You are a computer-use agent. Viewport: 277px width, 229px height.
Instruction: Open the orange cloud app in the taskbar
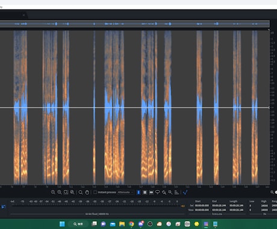tap(160, 224)
